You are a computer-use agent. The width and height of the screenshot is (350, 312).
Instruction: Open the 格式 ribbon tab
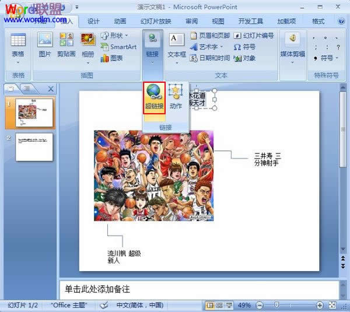[318, 21]
